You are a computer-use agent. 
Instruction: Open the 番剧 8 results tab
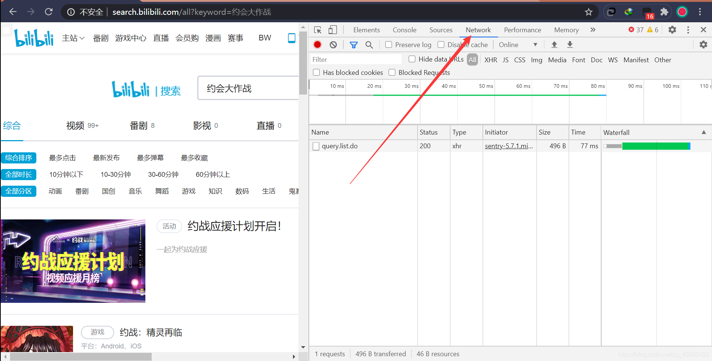(142, 126)
